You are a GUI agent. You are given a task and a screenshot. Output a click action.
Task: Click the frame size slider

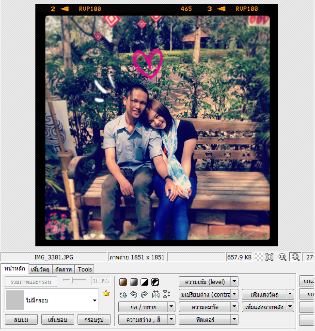[74, 281]
